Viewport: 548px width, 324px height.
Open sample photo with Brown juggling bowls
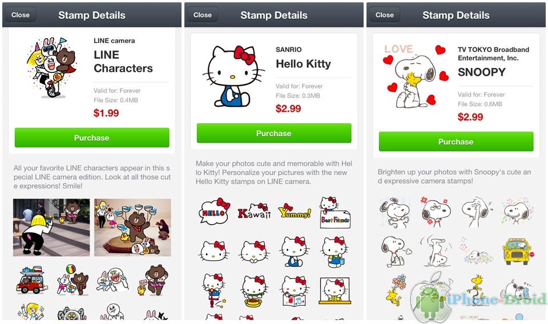pyautogui.click(x=132, y=228)
